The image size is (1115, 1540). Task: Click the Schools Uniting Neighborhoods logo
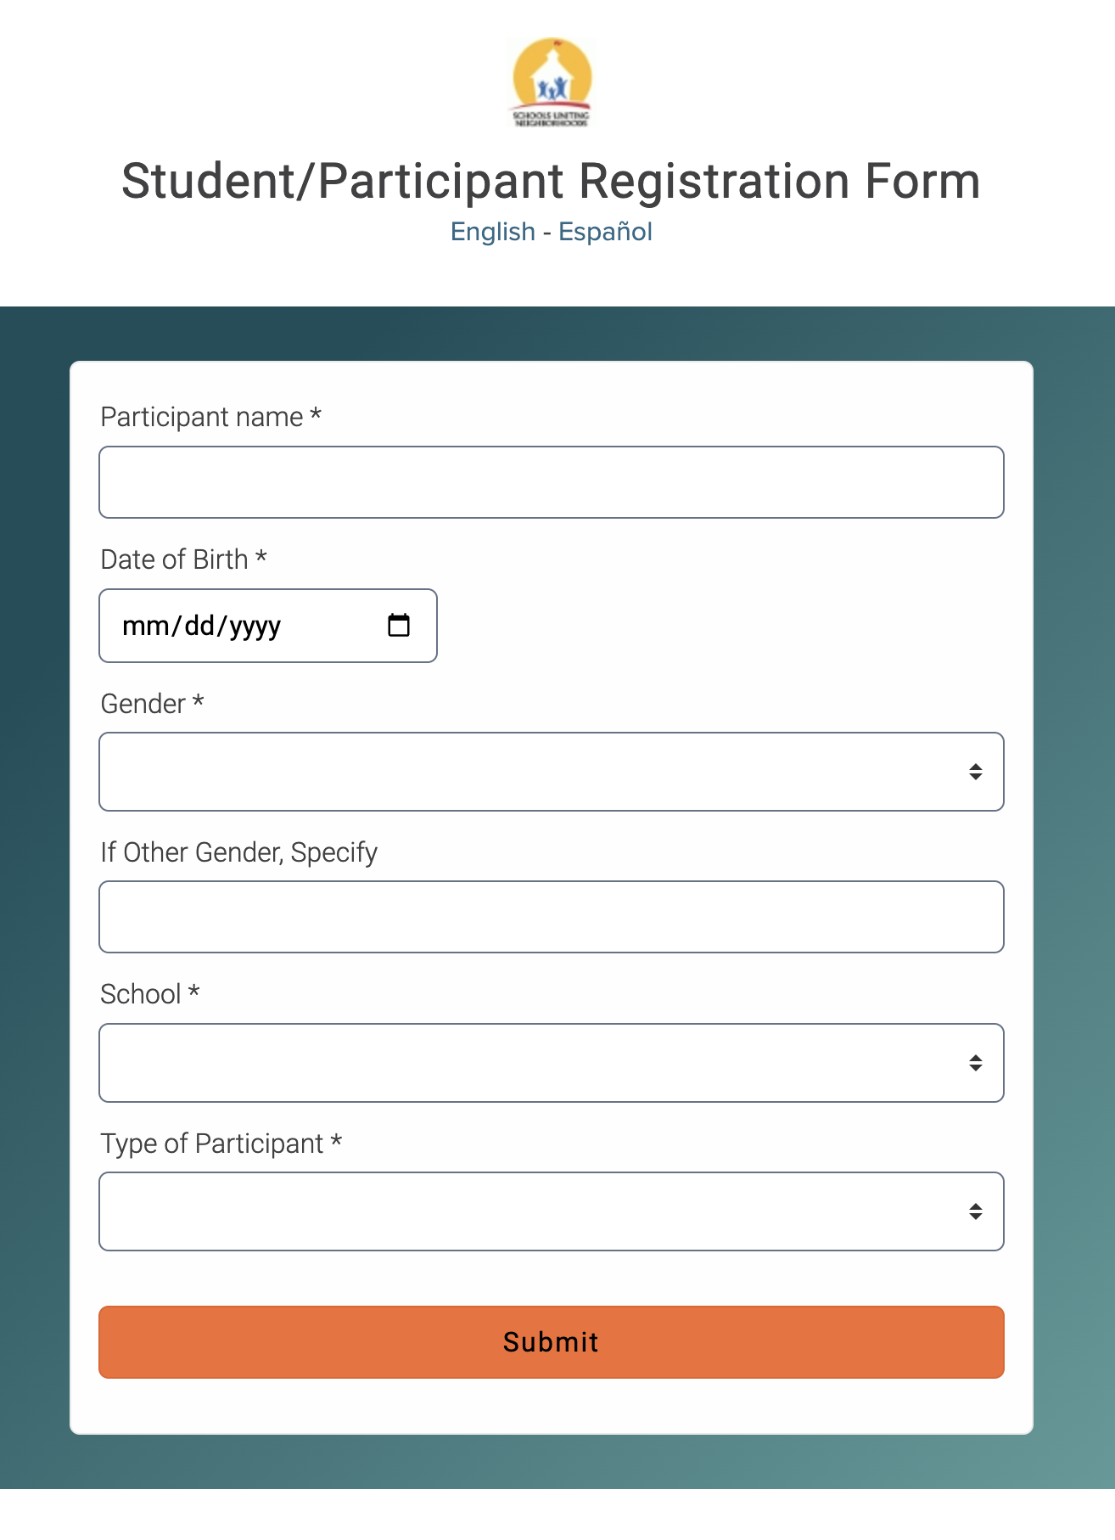[x=552, y=82]
